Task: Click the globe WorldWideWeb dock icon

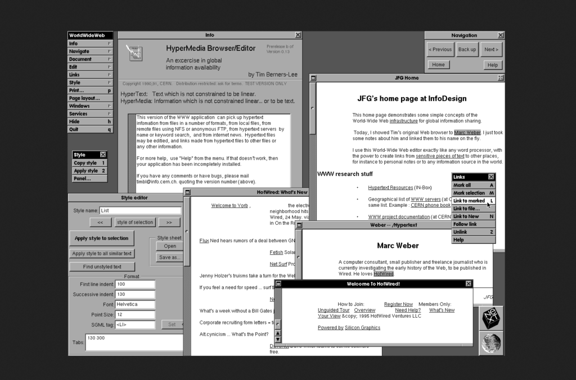Action: point(491,343)
